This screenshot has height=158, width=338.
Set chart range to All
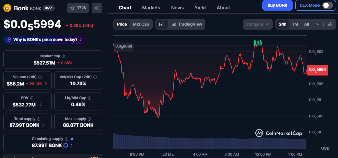[x=307, y=24]
